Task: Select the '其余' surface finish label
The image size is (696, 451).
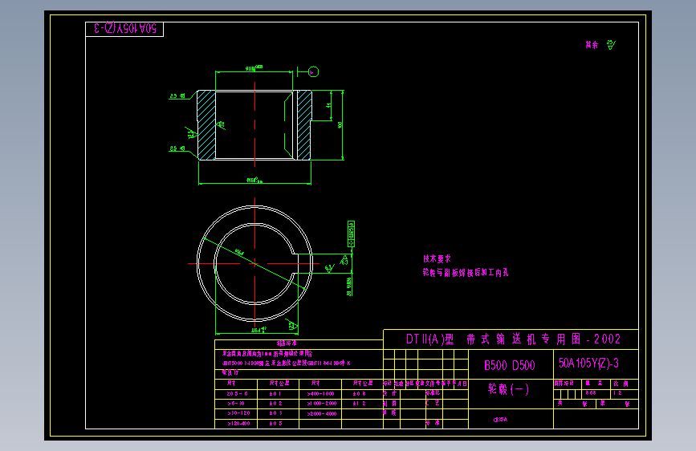Action: (592, 45)
